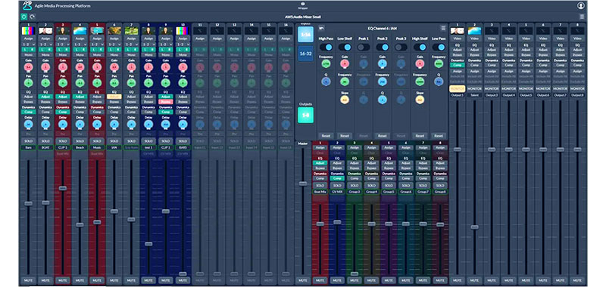Open the 1-2 routing dropdown on channel 3
The height and width of the screenshot is (287, 606).
63,45
